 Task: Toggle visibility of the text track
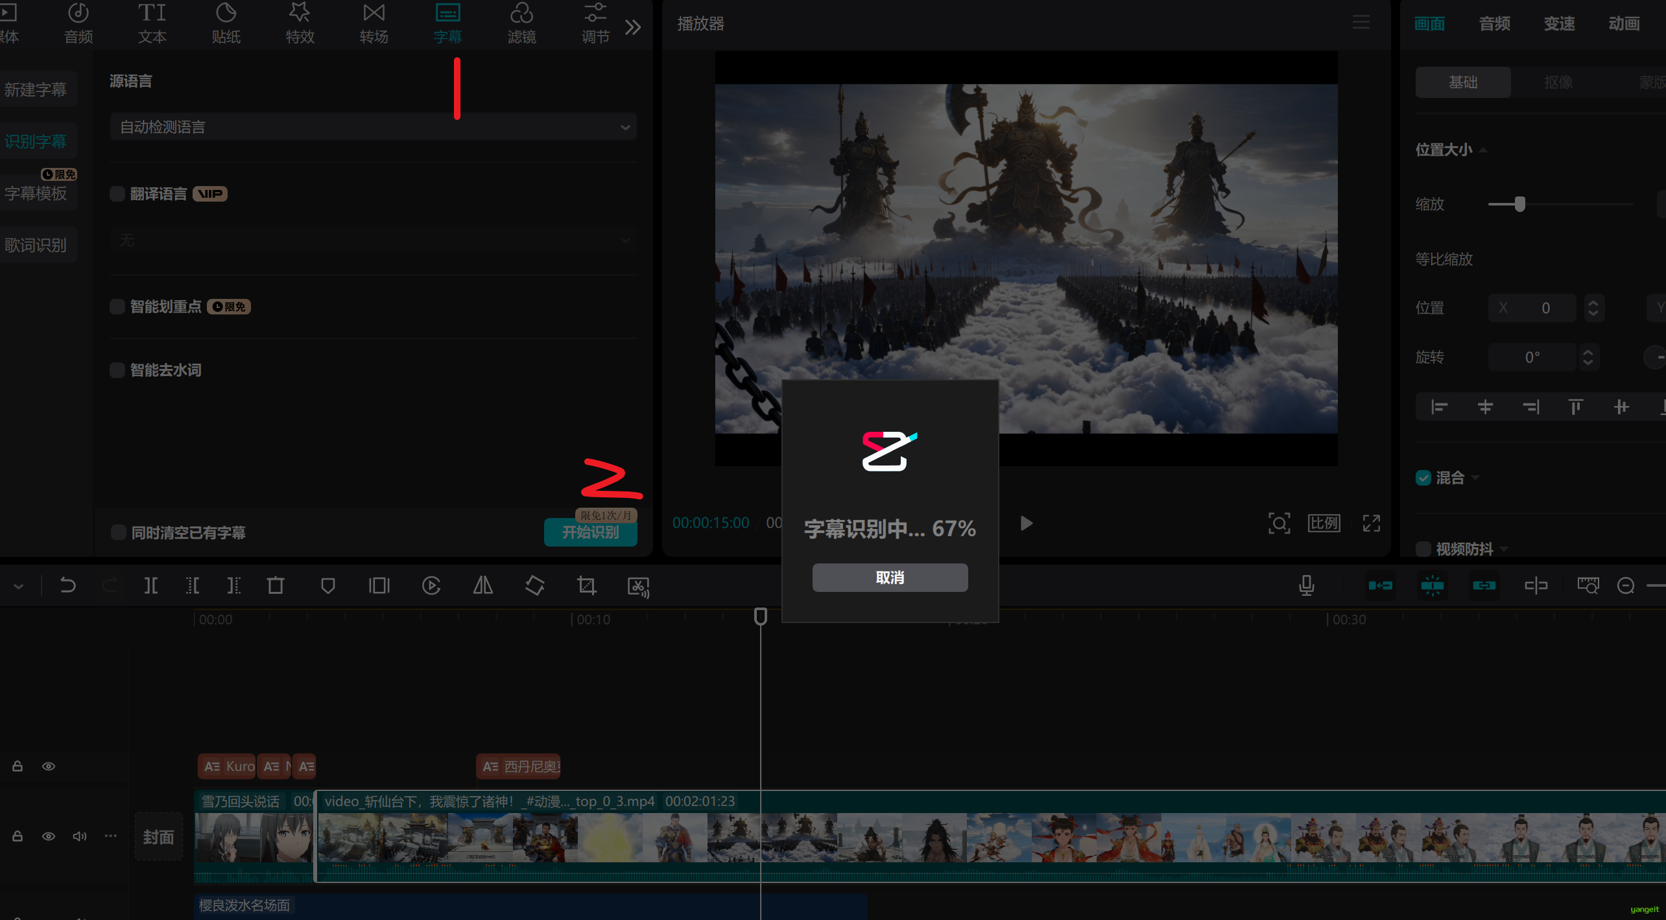pos(49,766)
